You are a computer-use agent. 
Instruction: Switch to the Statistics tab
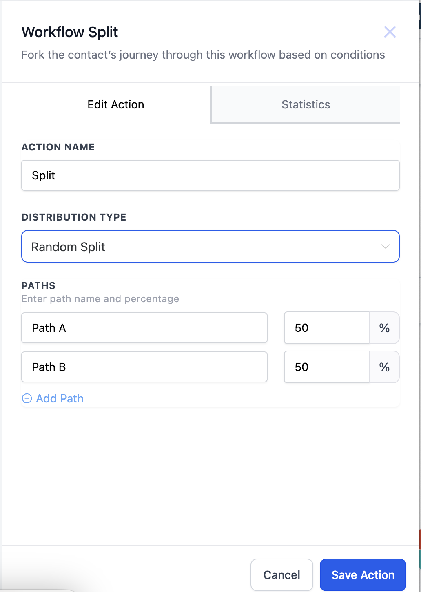click(306, 104)
